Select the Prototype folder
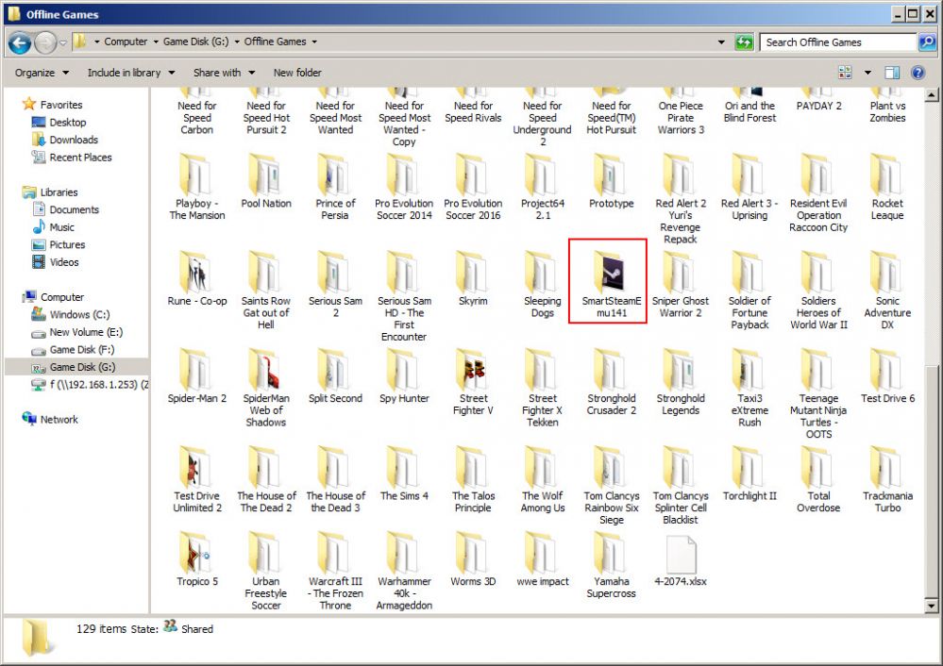943x666 pixels. point(611,181)
